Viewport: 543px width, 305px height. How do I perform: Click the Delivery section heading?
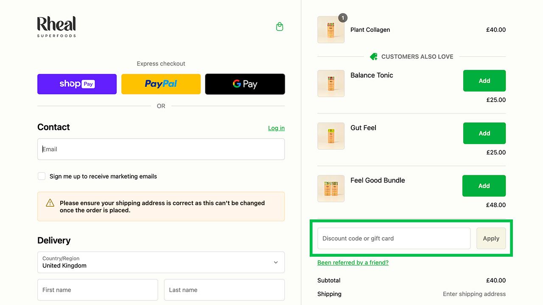tap(54, 240)
